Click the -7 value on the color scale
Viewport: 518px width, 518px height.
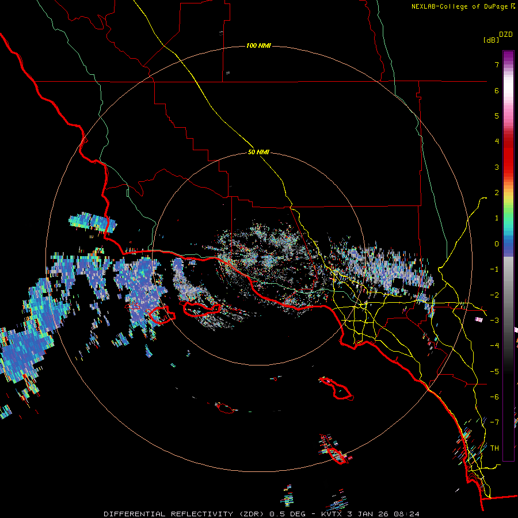494,422
